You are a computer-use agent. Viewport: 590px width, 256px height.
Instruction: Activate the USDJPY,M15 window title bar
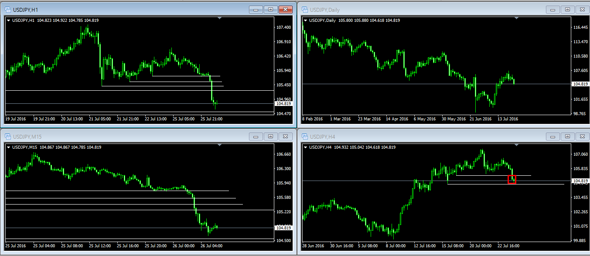tap(131, 137)
